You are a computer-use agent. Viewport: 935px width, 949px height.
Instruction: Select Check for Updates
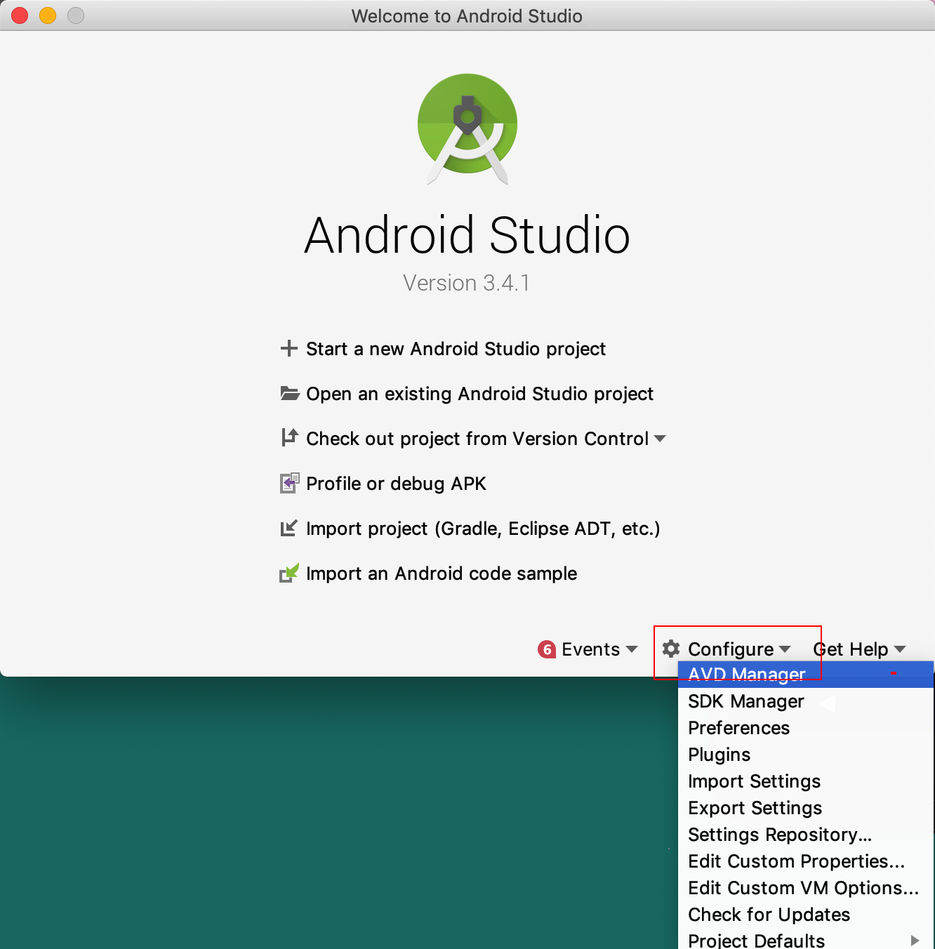(x=806, y=915)
